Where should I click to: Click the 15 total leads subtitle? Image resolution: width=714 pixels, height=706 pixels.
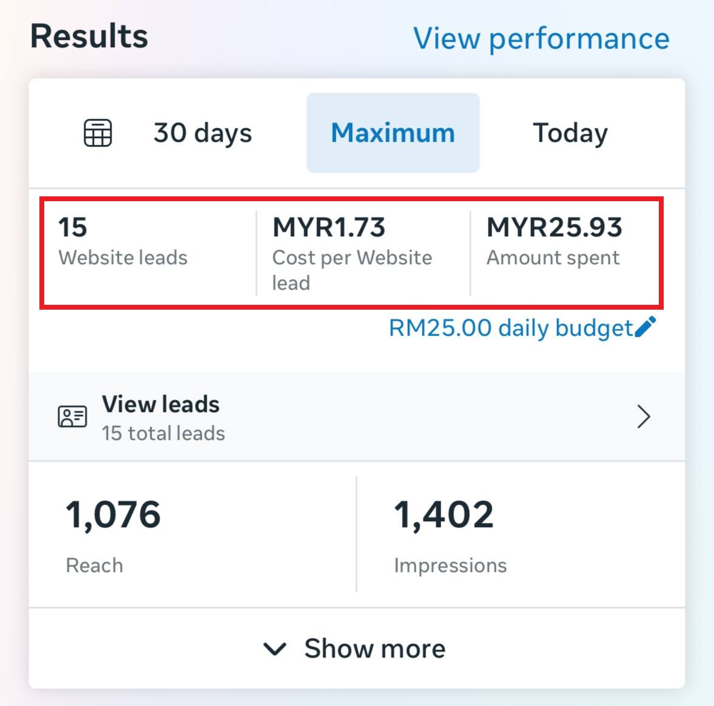tap(163, 433)
